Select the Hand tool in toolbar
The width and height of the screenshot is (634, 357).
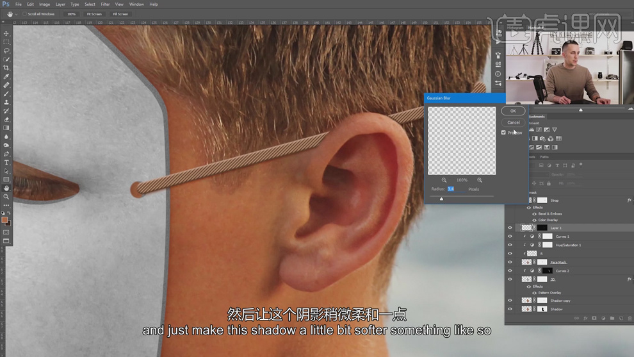[6, 188]
